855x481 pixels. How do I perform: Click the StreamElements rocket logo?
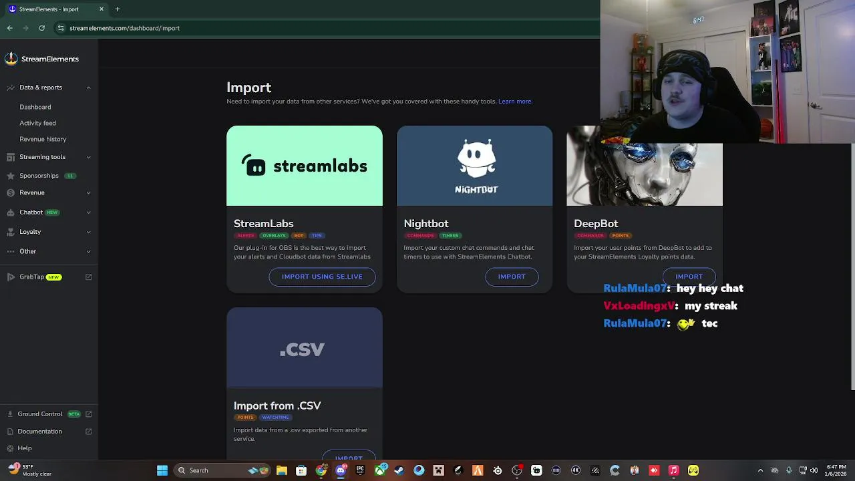pos(11,59)
